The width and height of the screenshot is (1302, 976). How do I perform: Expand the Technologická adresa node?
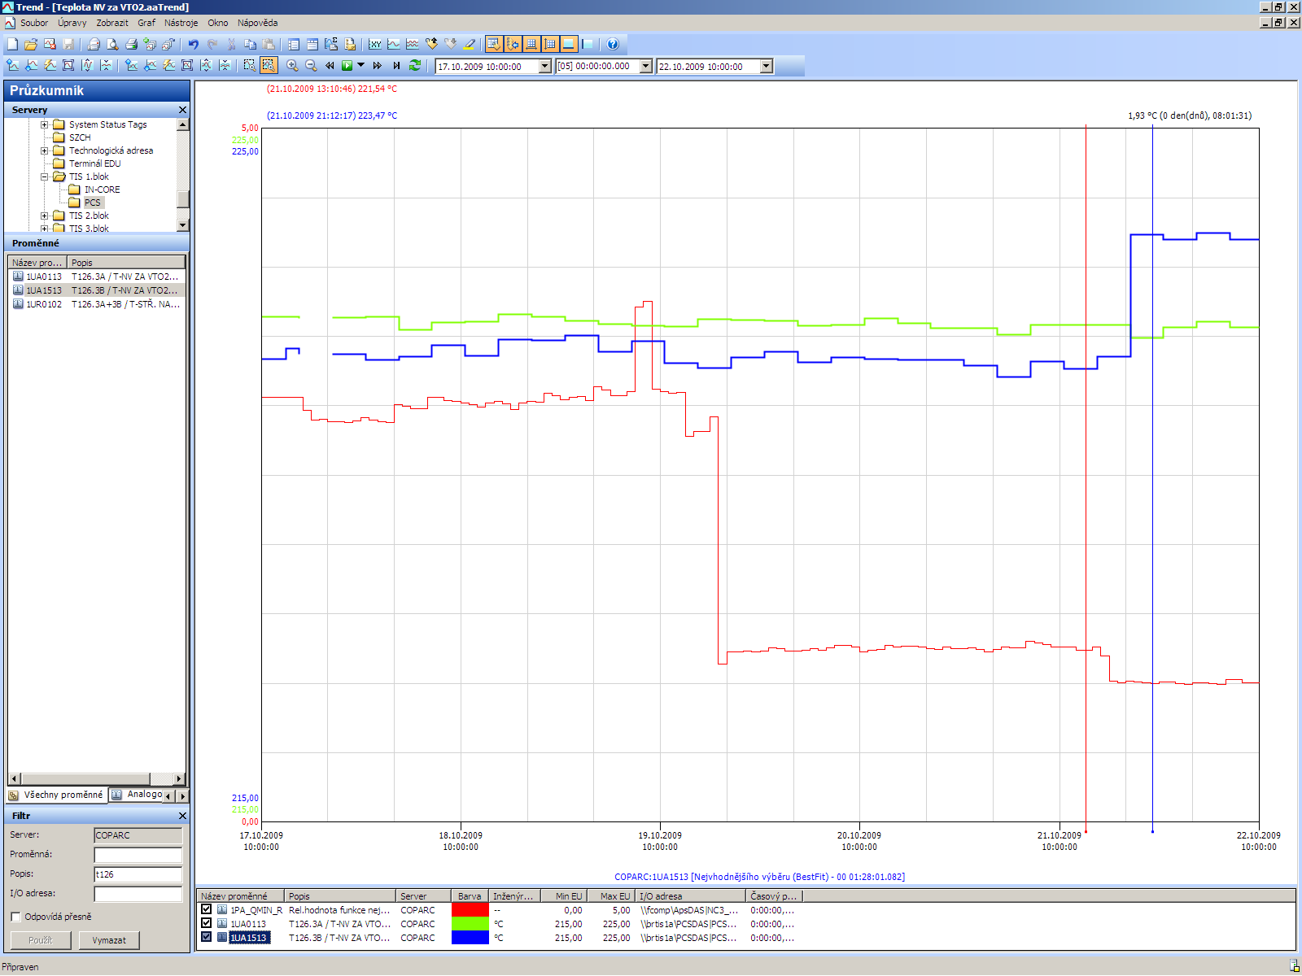[45, 150]
